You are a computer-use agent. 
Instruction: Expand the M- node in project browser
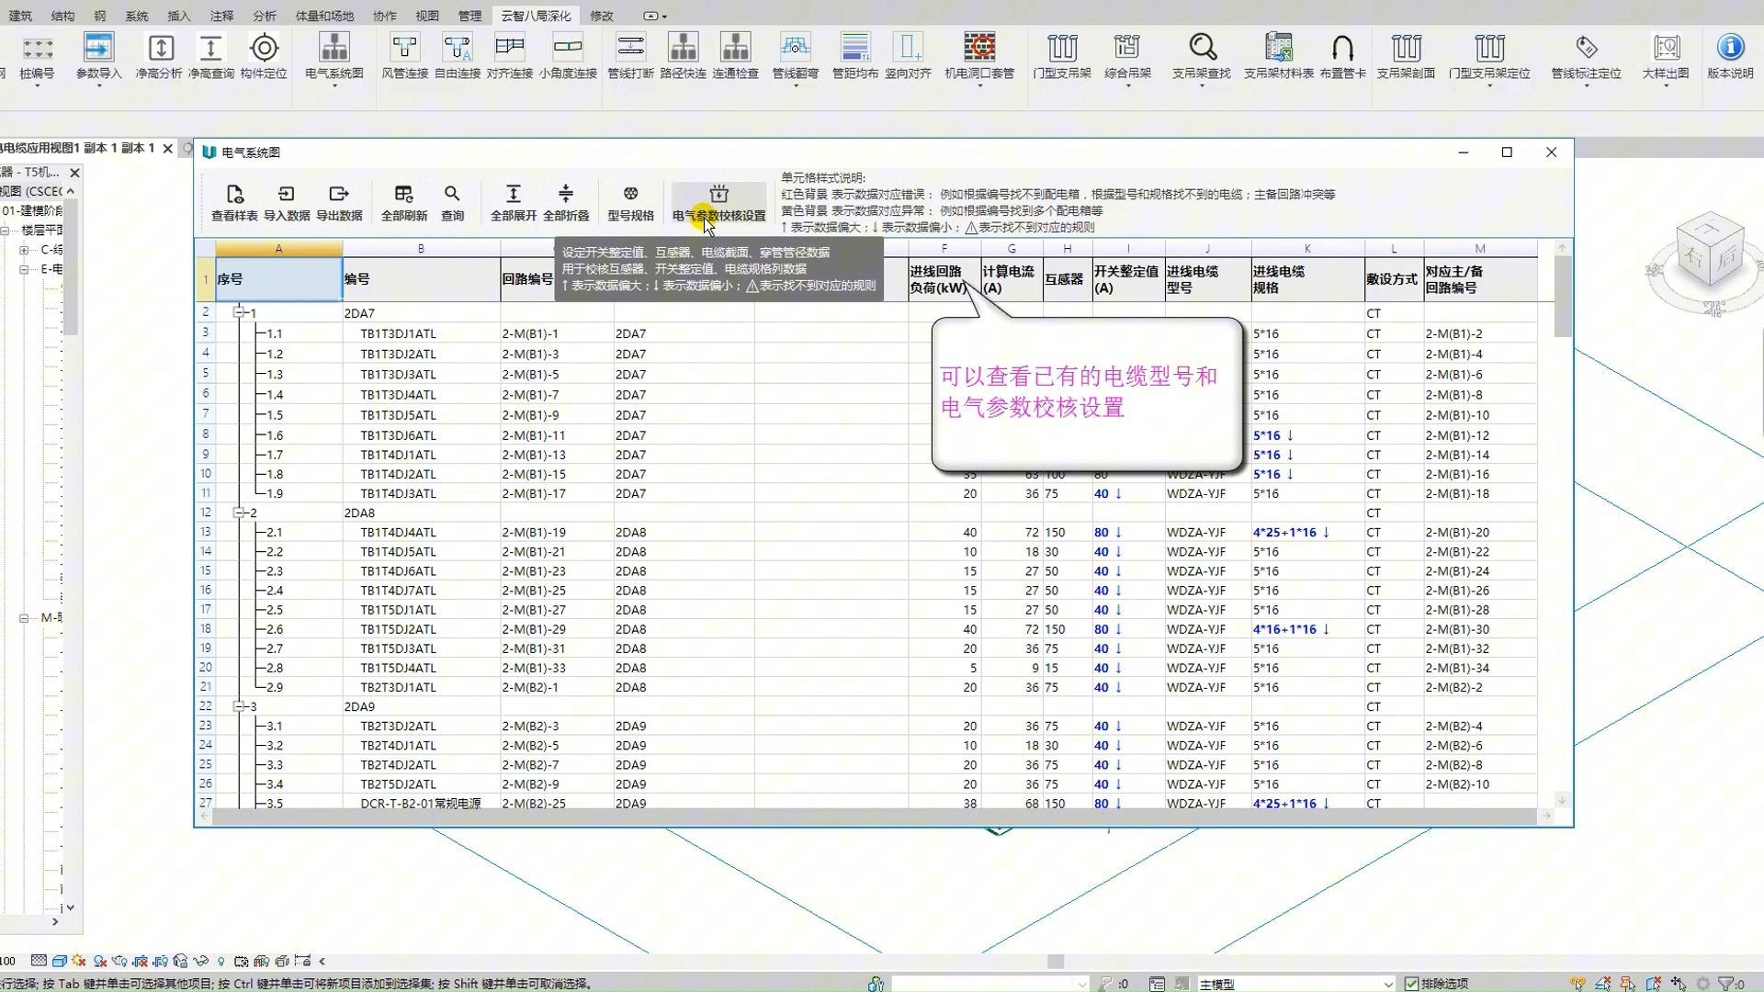24,618
